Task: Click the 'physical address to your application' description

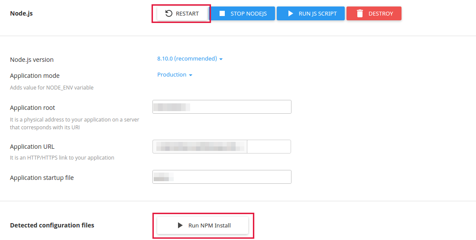Action: (x=74, y=124)
